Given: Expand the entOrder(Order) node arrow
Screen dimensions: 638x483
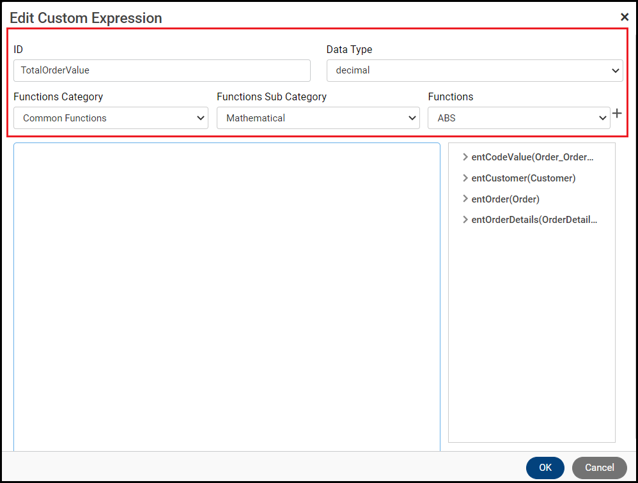Looking at the screenshot, I should point(465,199).
